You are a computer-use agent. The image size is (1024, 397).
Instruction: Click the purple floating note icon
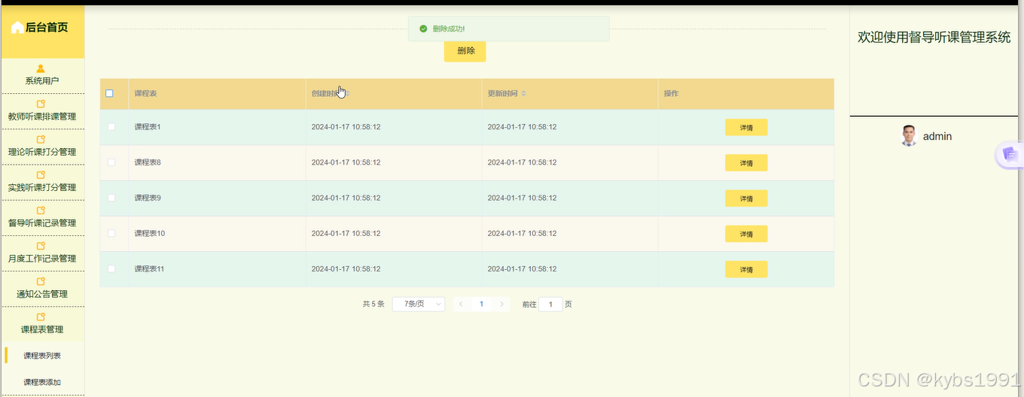tap(1010, 155)
